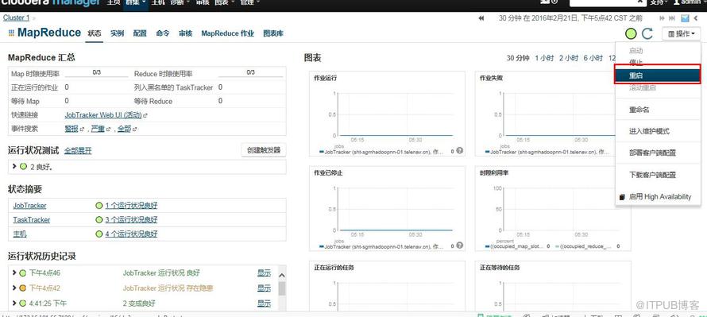Set chart range to 1 小时

tap(544, 58)
